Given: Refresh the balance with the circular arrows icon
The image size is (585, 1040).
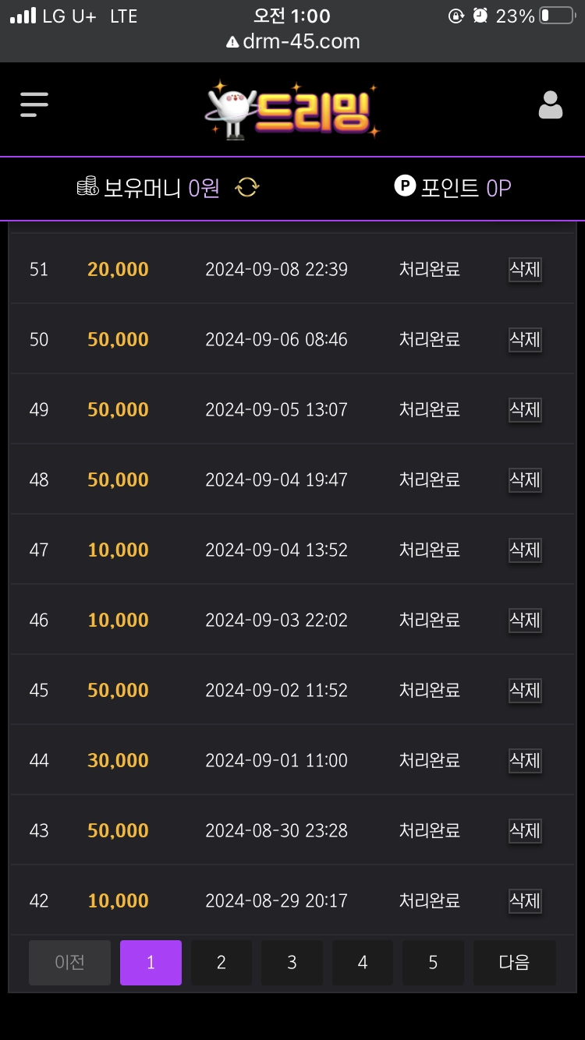Looking at the screenshot, I should (x=247, y=187).
